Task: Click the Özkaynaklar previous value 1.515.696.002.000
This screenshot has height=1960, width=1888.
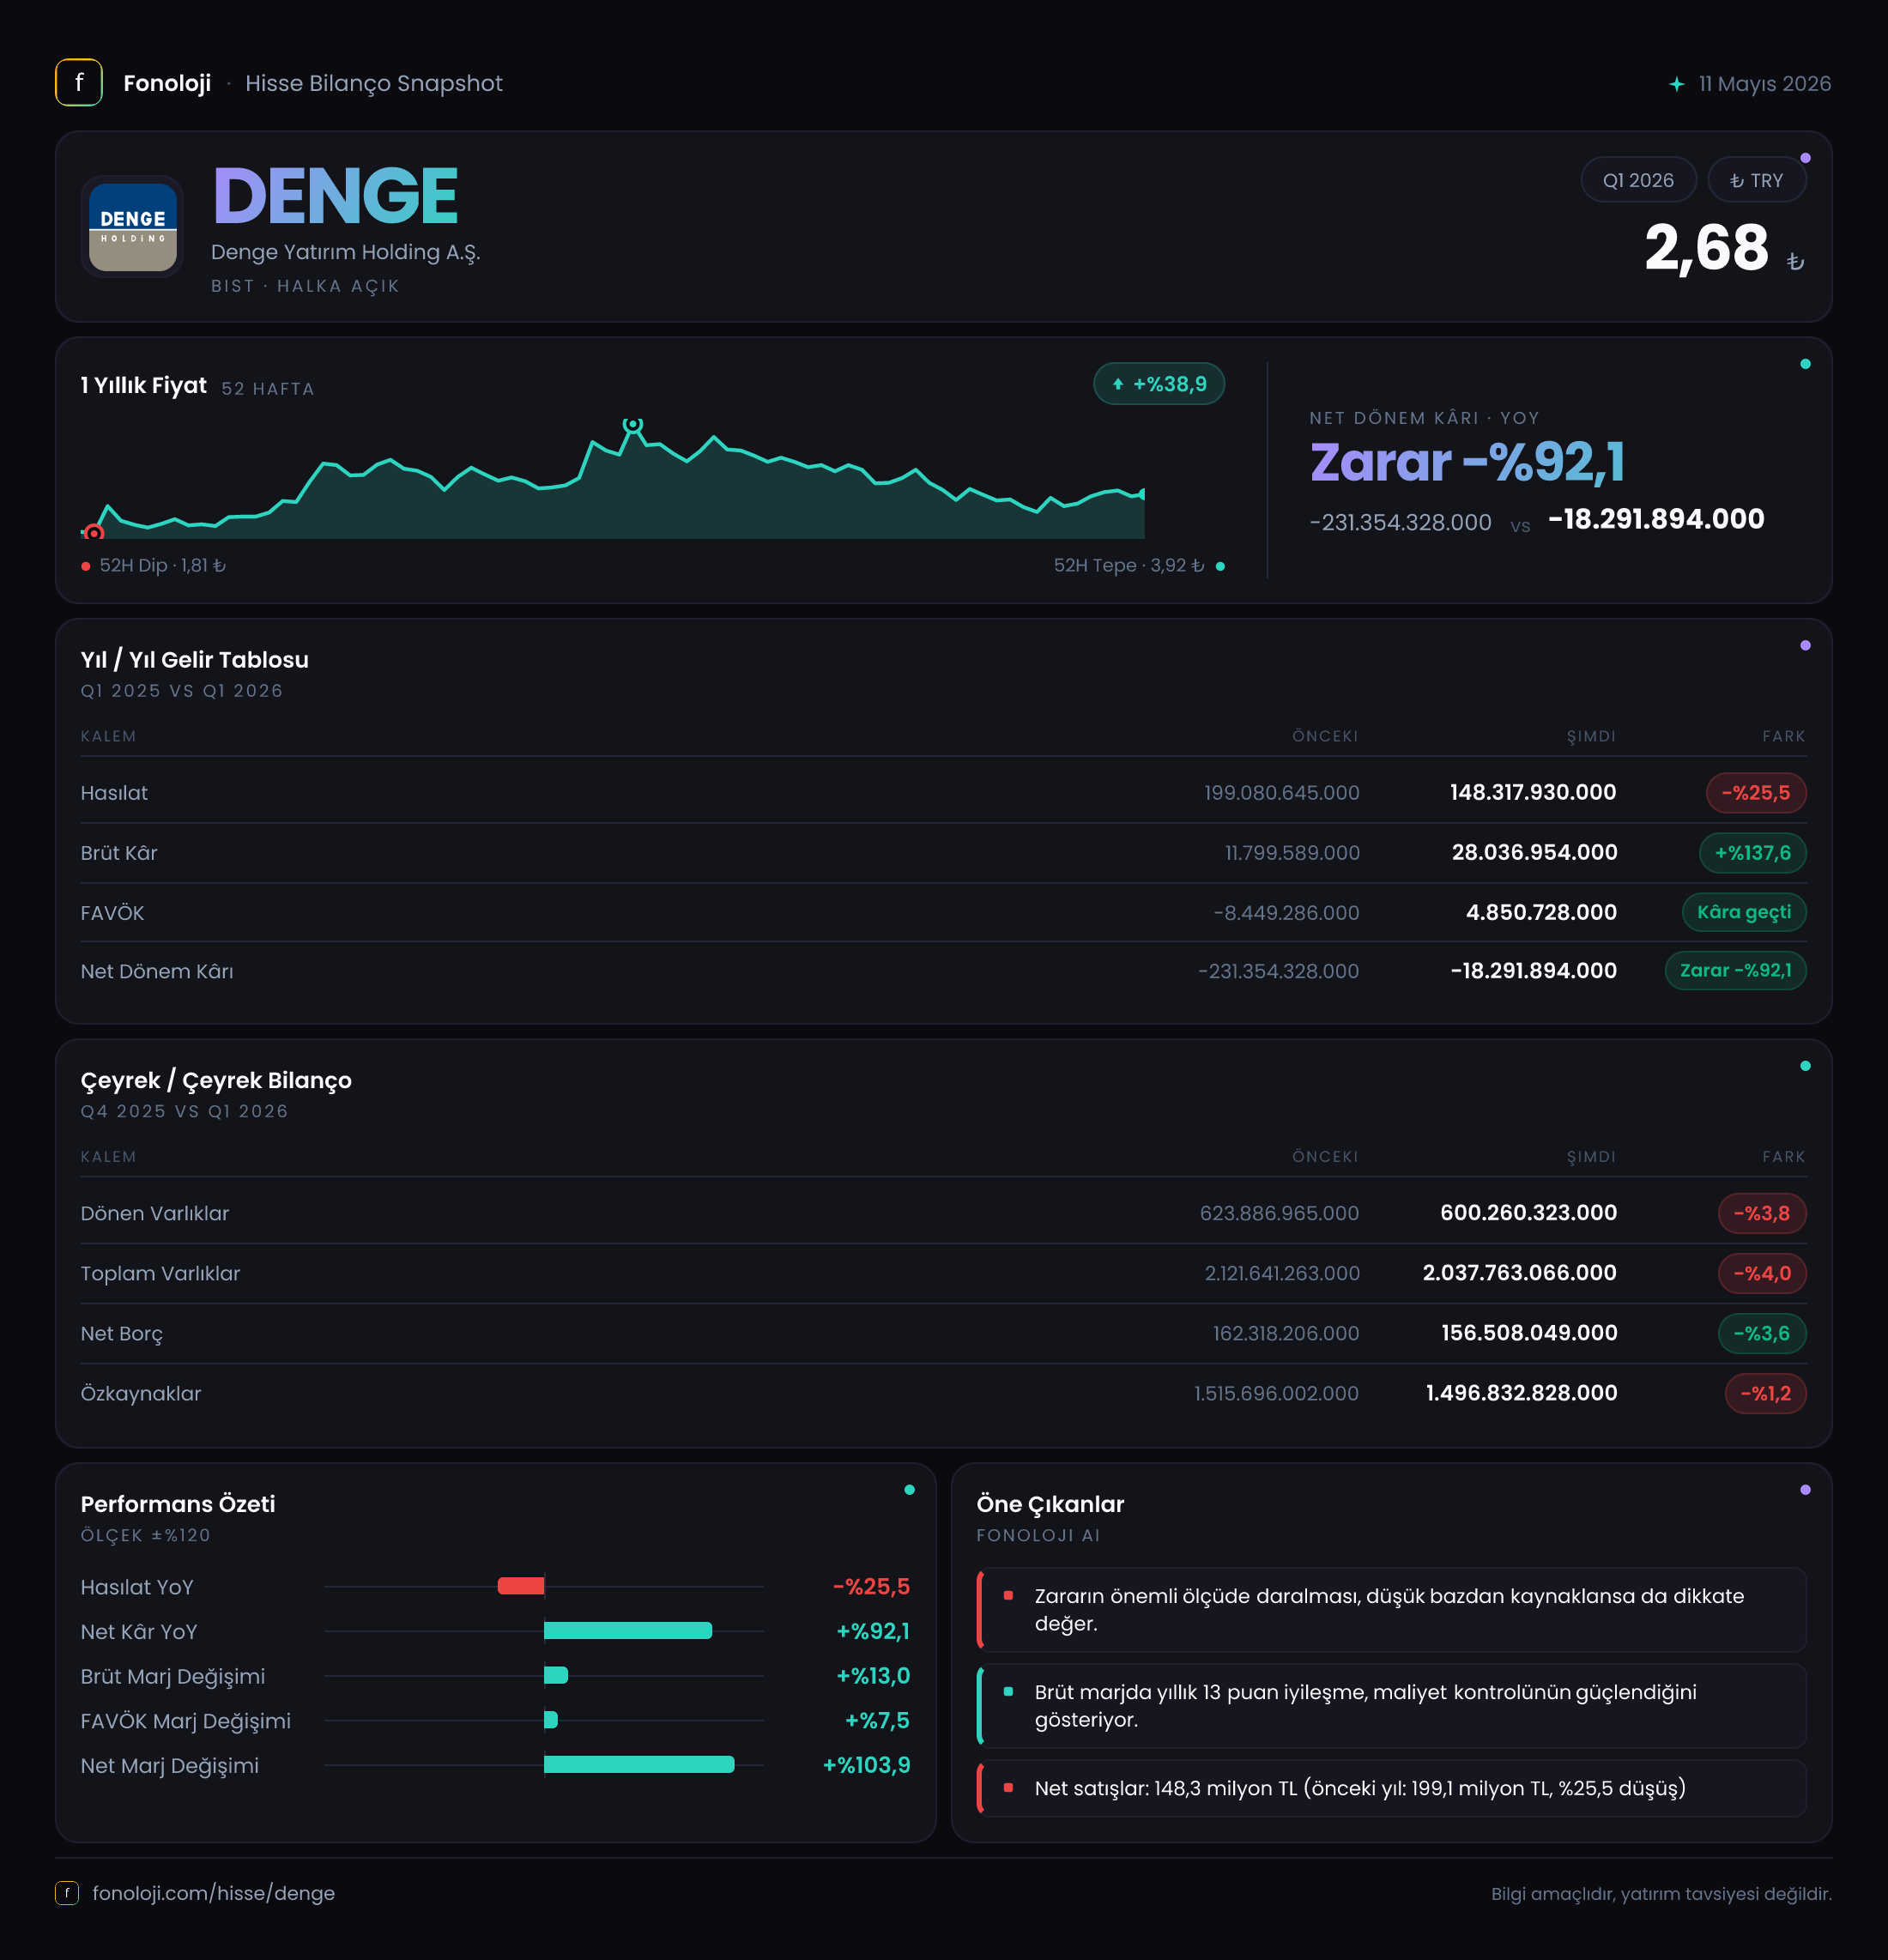Action: 1276,1393
